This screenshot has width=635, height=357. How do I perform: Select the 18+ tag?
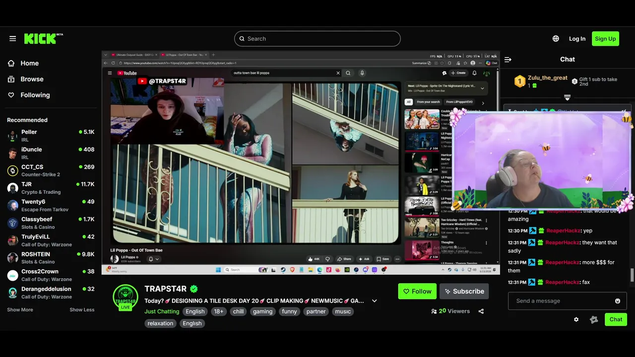pos(219,311)
